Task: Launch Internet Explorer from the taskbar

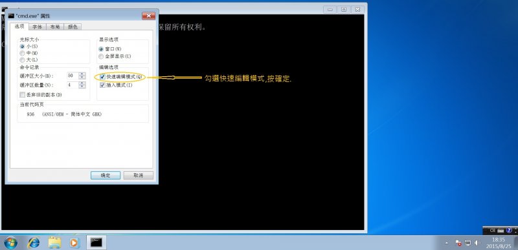Action: tap(34, 243)
